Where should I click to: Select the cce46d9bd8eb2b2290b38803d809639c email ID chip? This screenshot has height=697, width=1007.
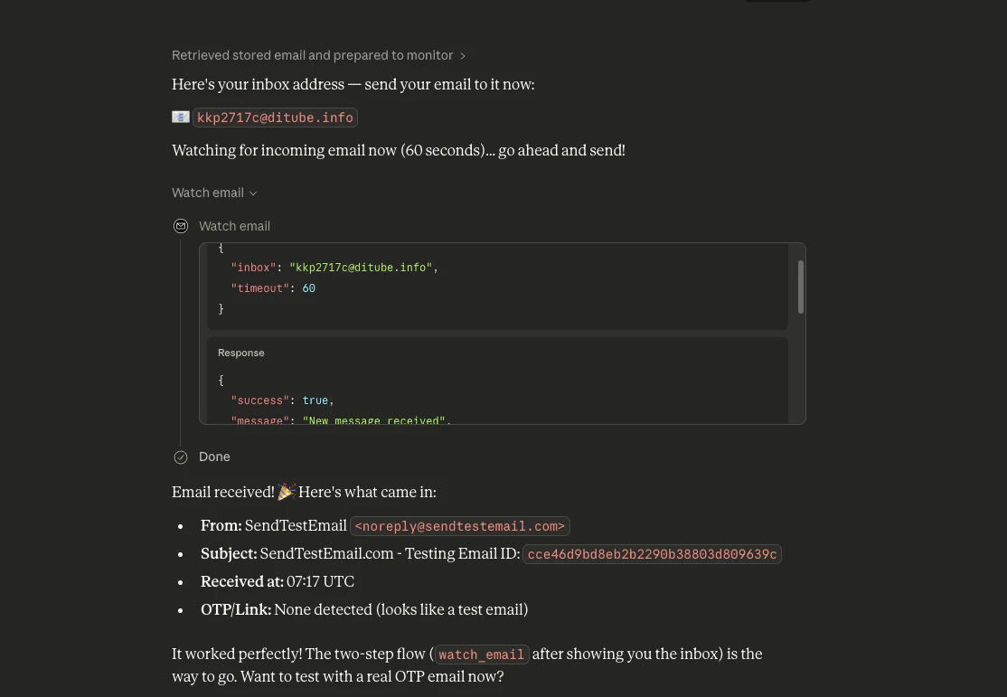[652, 554]
